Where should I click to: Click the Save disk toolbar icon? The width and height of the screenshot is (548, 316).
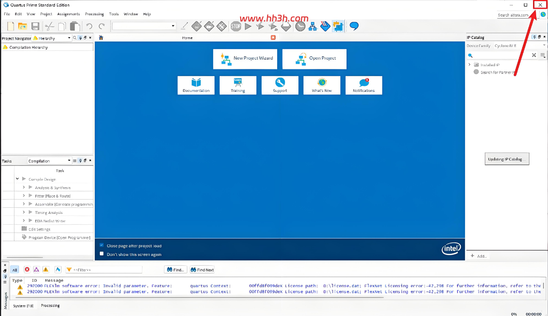[x=35, y=26]
